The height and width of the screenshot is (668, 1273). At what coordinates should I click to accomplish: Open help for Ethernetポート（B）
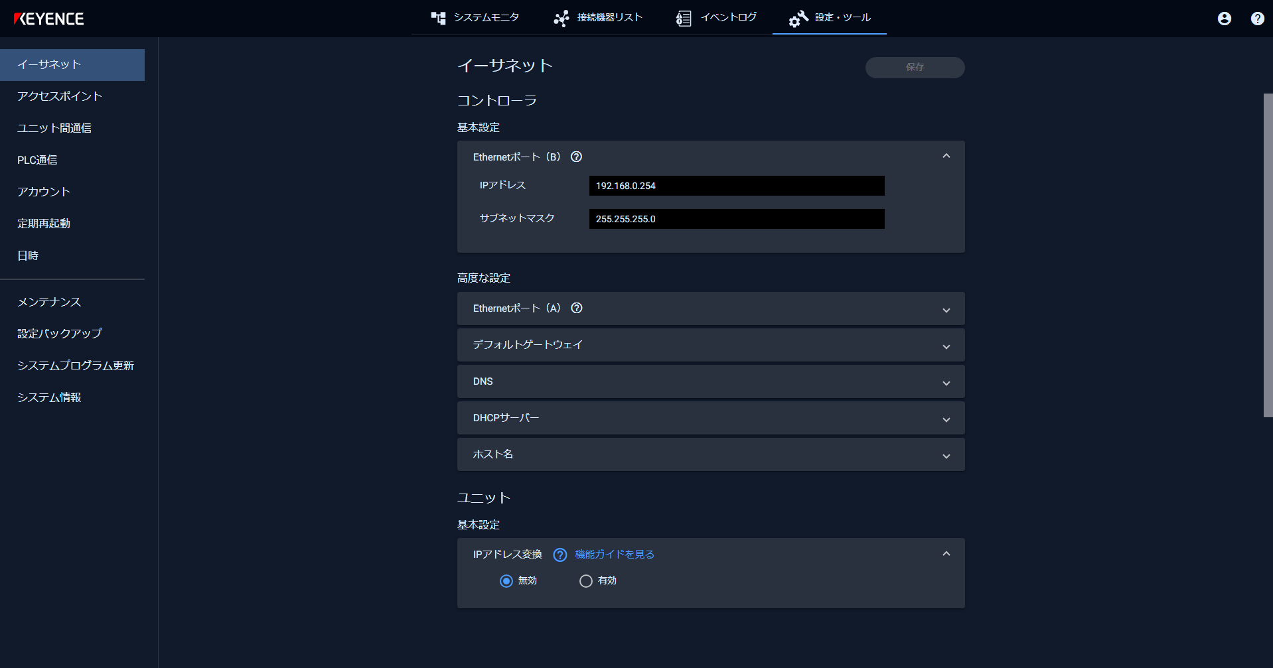(x=576, y=157)
